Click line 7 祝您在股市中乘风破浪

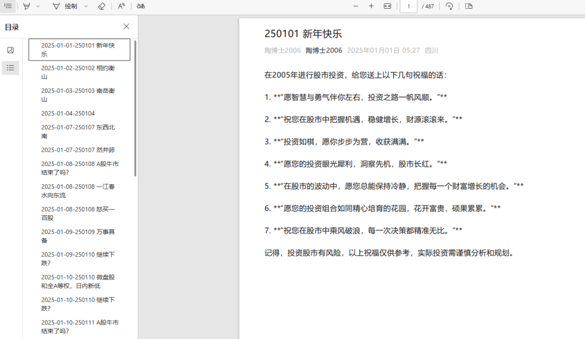(363, 230)
